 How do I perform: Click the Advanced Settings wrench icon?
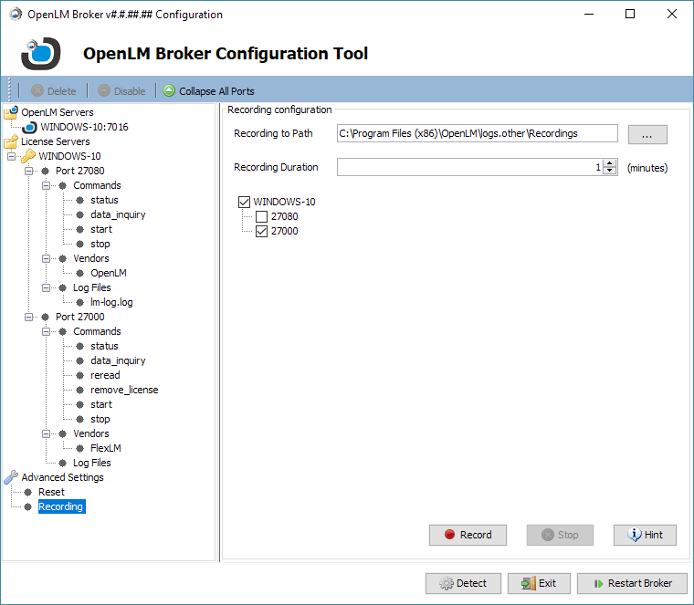[x=11, y=477]
